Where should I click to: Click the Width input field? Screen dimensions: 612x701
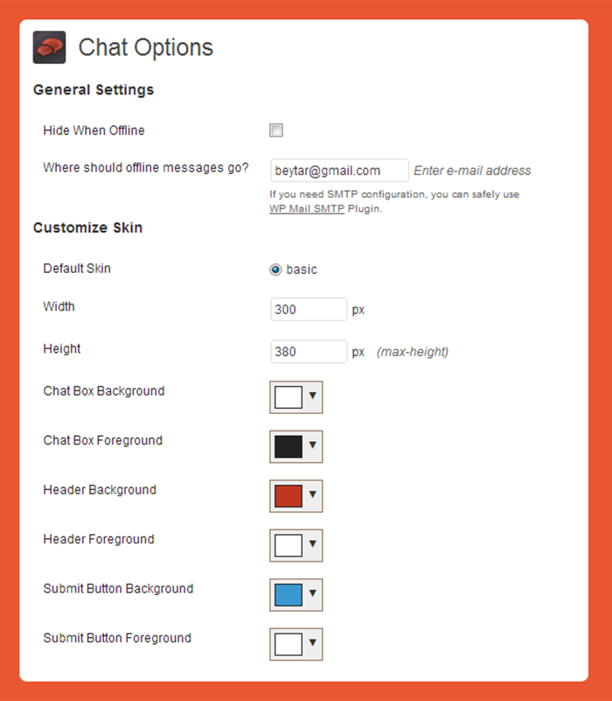[309, 310]
